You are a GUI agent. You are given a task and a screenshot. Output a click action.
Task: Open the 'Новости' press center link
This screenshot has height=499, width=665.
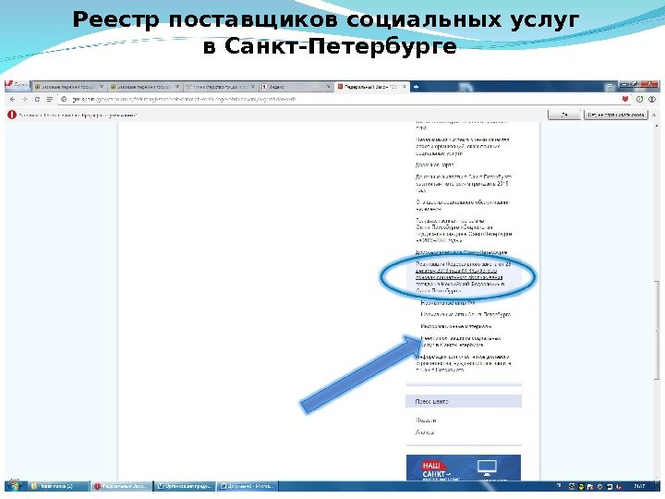[426, 420]
